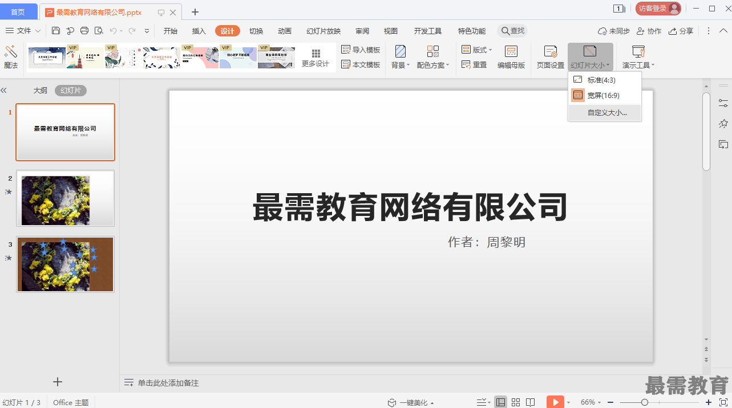This screenshot has height=408, width=732.
Task: Click the Find (查找) search button
Action: (x=512, y=31)
